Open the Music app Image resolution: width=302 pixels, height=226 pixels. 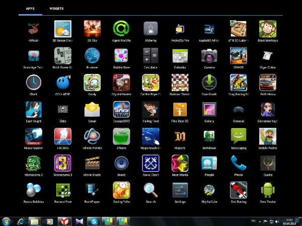click(121, 163)
